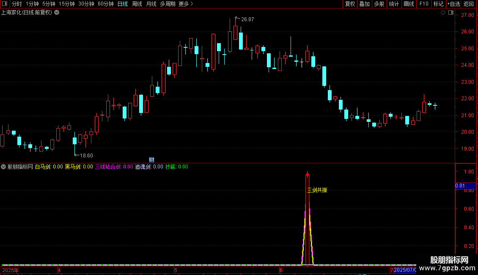The width and height of the screenshot is (478, 275).
Task: Select the 30分钟 period
Action: 86,4
